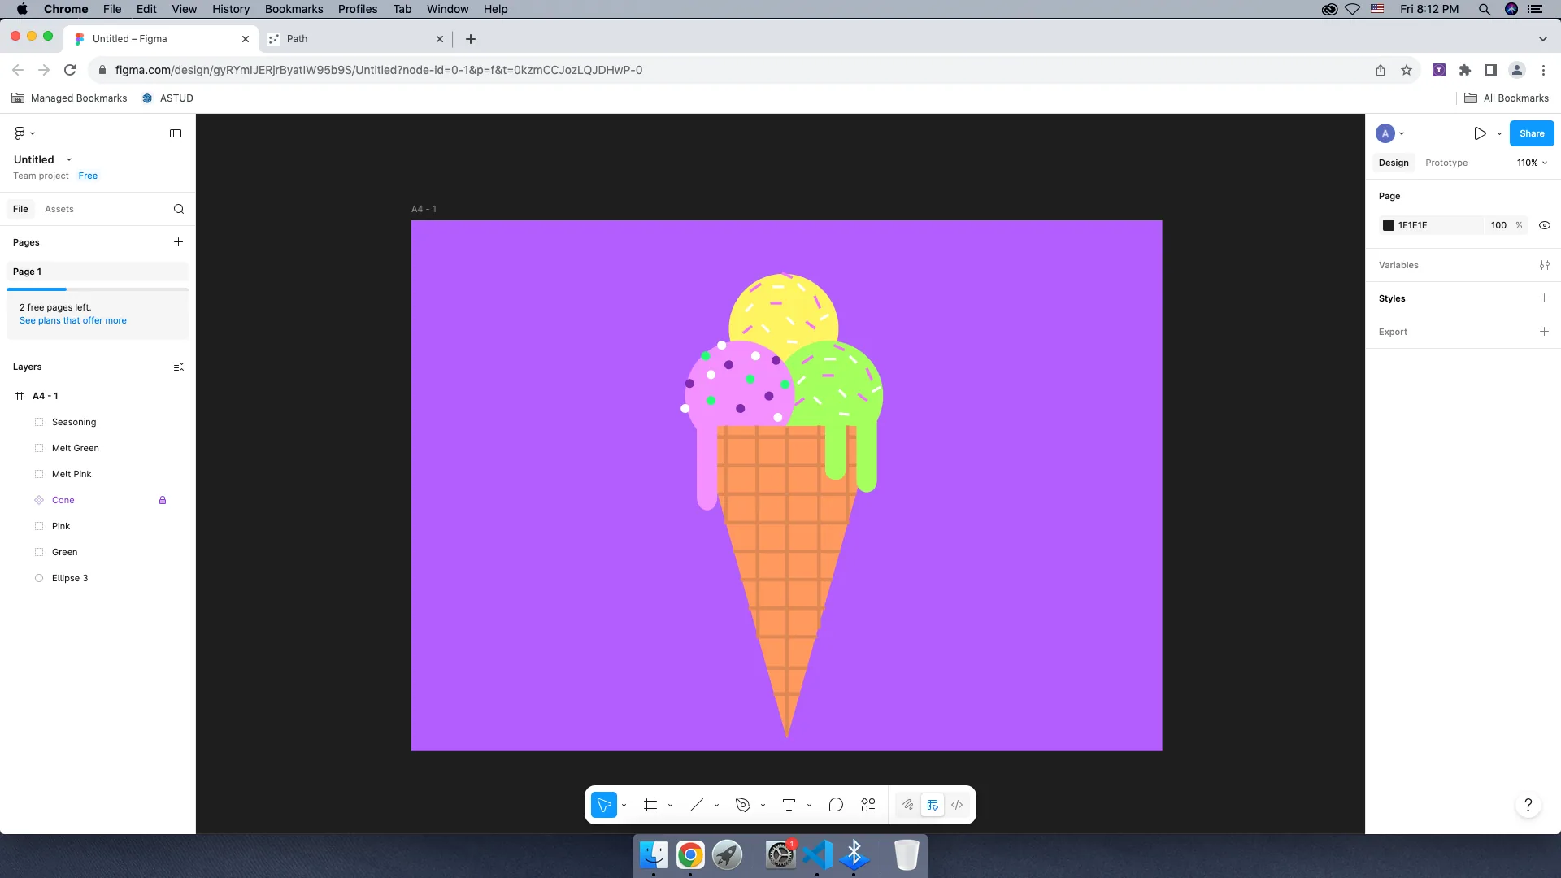Add a new page with plus icon

click(x=179, y=242)
